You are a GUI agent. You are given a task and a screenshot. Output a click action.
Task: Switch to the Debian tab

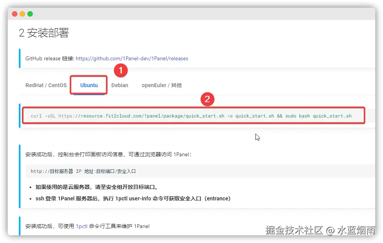(x=120, y=85)
